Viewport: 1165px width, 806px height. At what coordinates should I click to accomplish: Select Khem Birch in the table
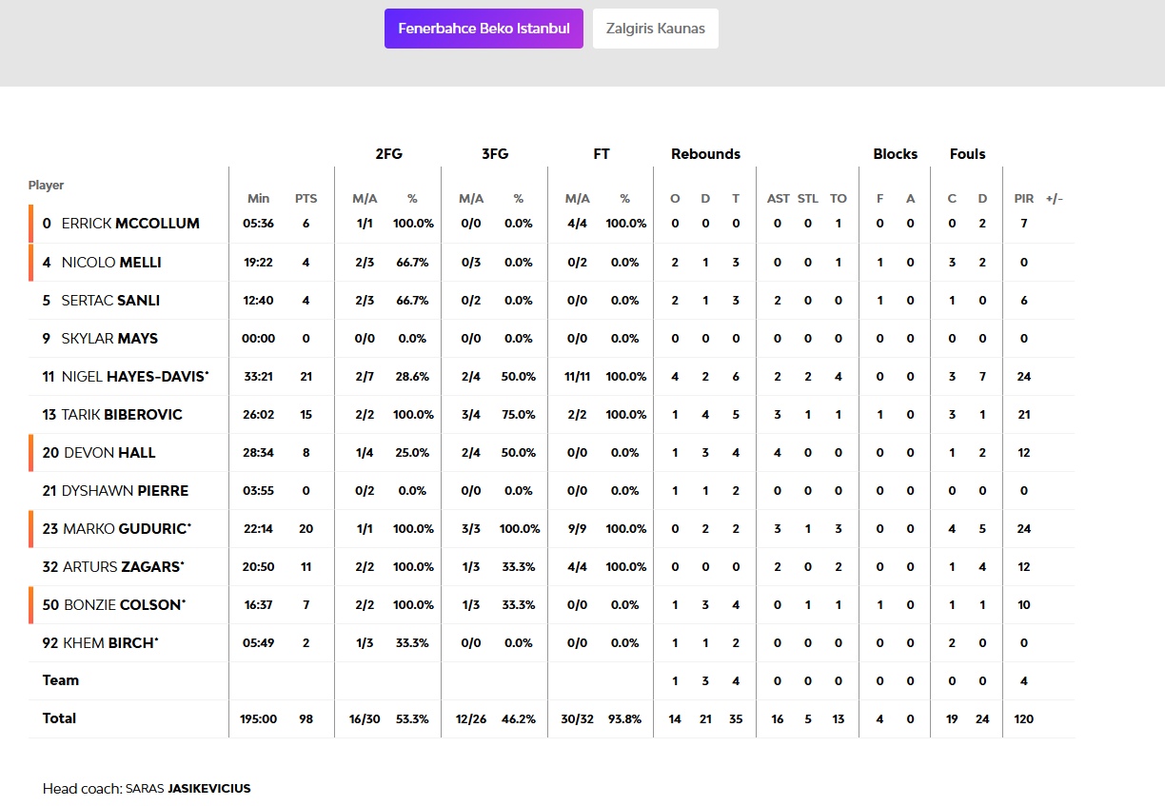[109, 642]
